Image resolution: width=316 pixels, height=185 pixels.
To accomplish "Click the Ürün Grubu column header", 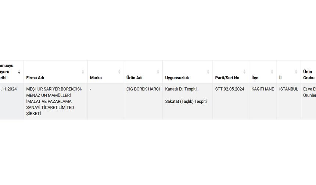I will point(308,75).
